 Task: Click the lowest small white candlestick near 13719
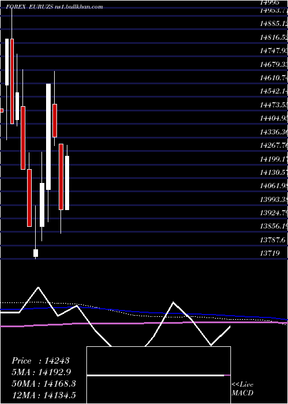point(36,253)
